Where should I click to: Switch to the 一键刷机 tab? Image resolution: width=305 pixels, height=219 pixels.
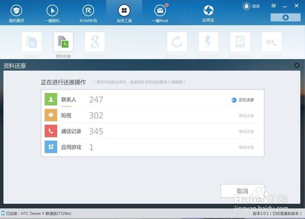click(52, 13)
